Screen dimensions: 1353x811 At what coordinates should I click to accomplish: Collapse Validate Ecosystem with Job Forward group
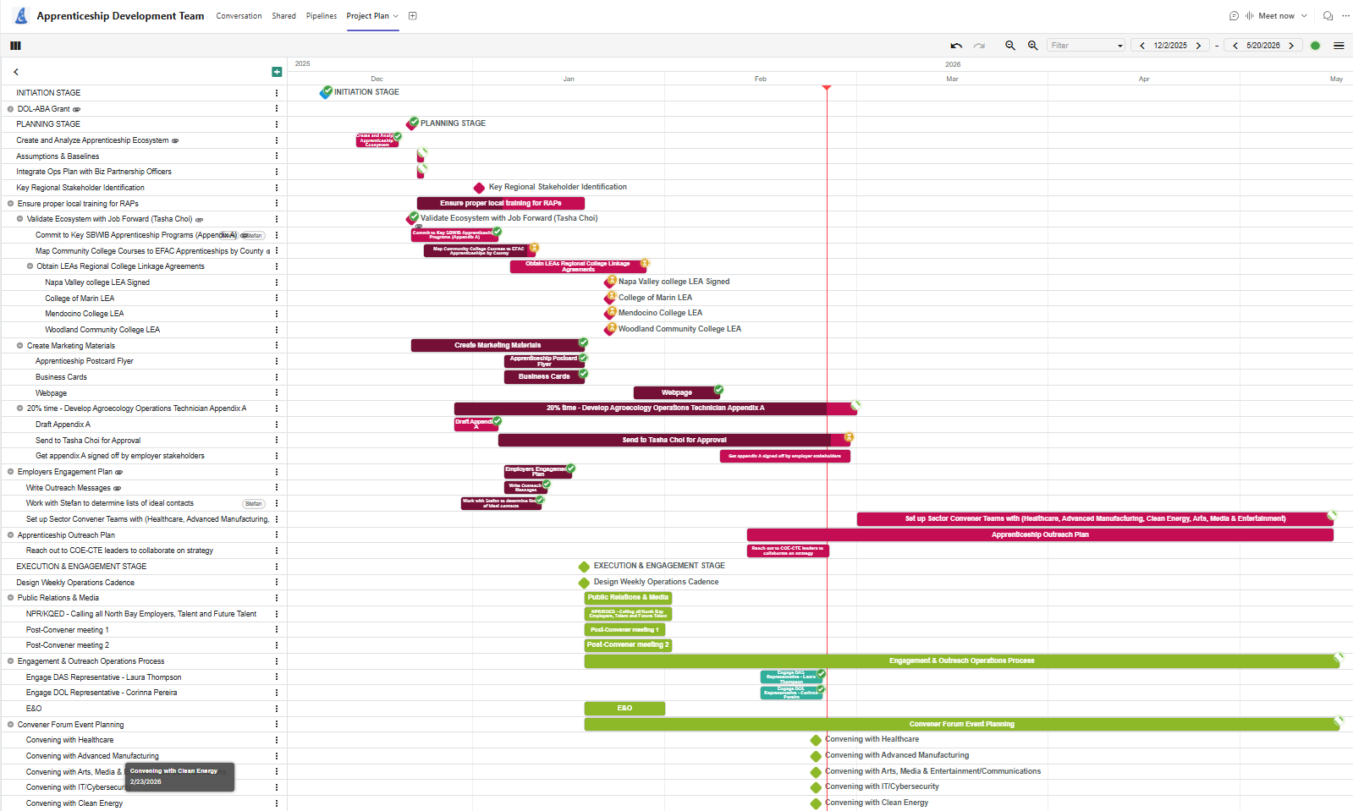[19, 219]
